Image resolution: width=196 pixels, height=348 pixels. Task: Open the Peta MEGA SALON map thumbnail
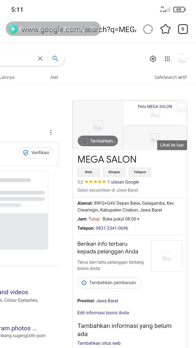155,113
